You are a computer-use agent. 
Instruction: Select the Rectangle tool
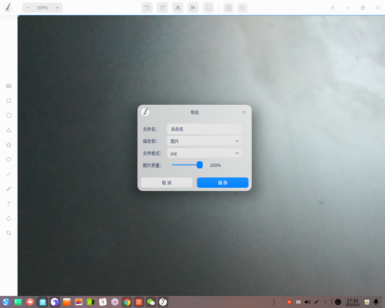tap(9, 100)
